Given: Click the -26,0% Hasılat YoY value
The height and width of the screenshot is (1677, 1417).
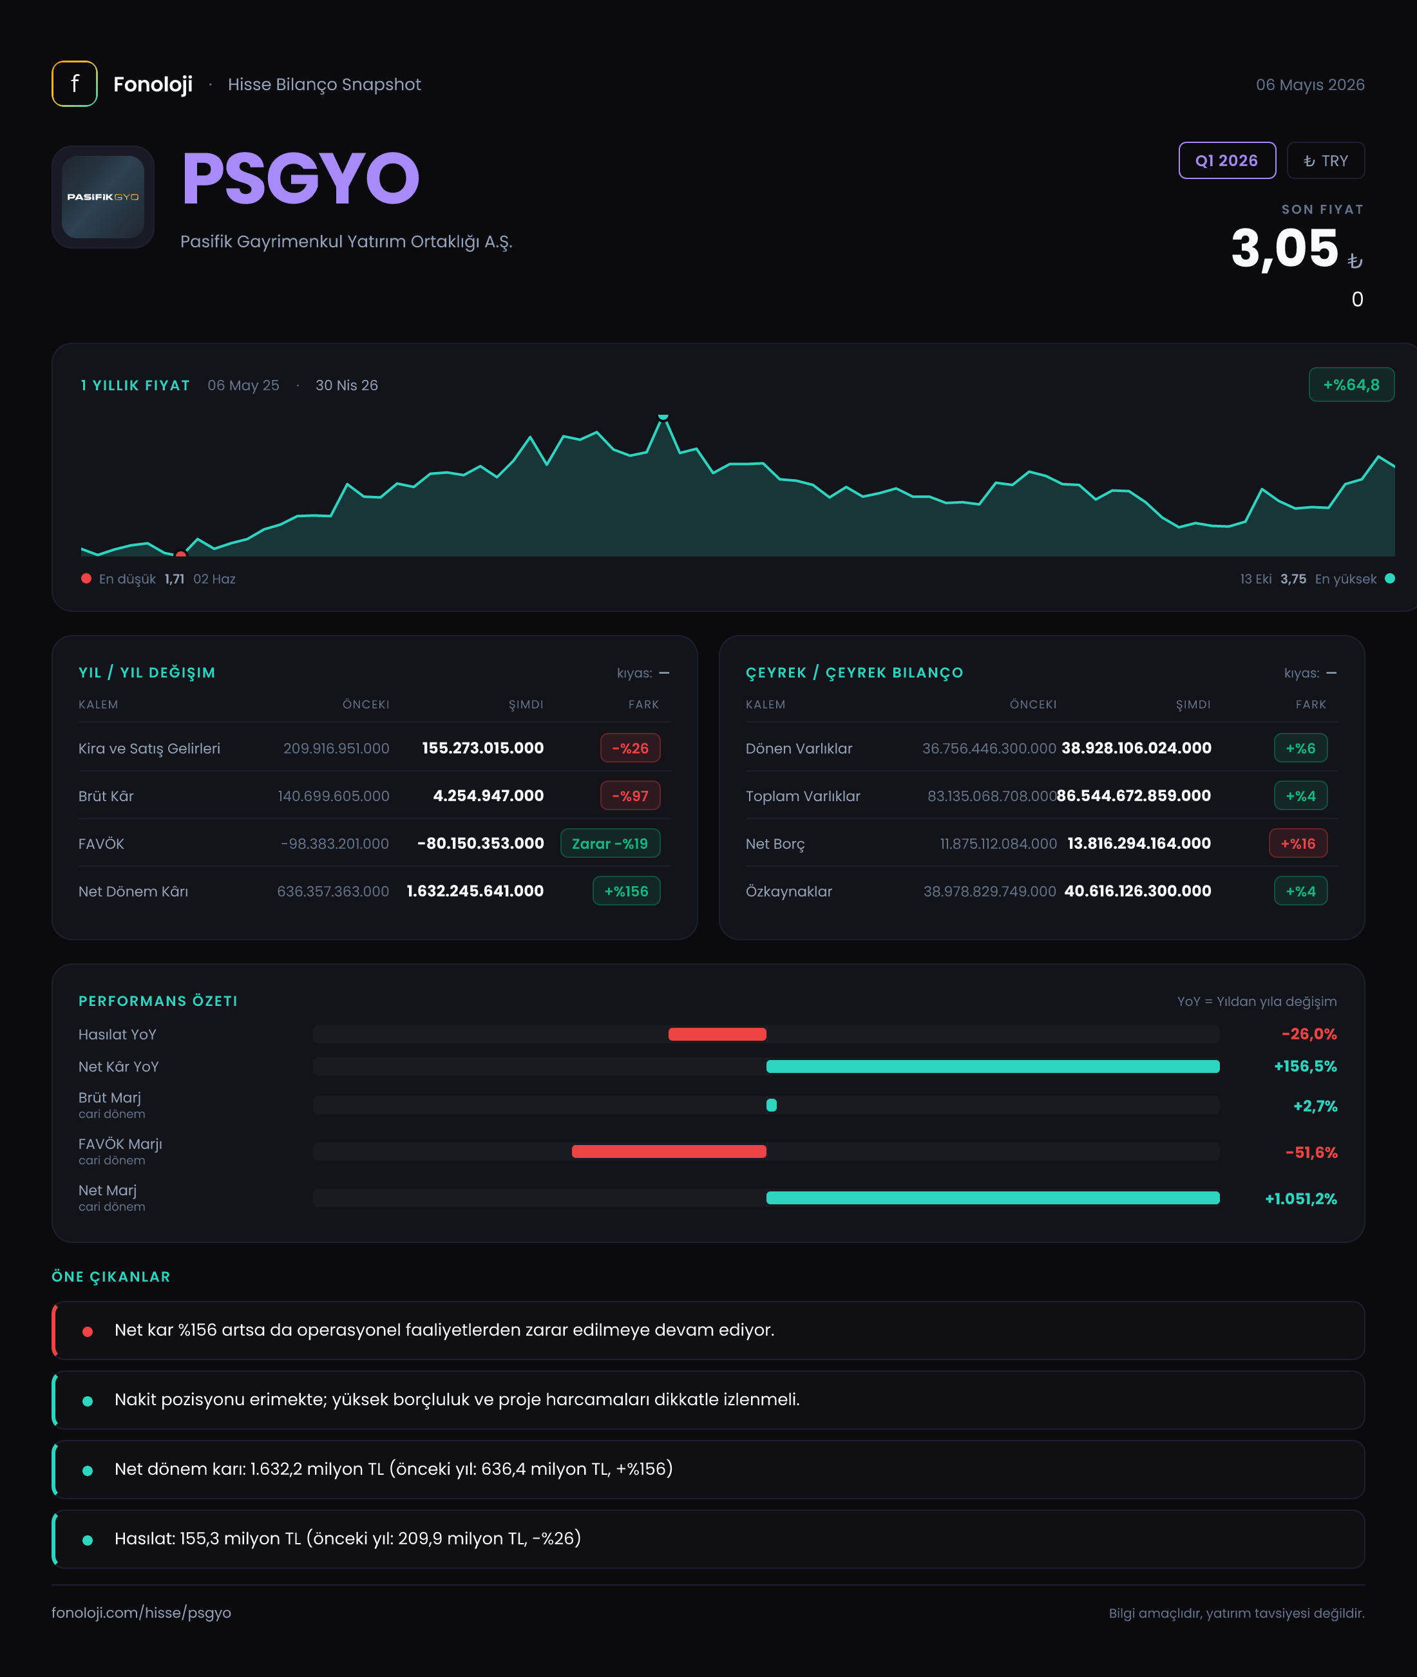Looking at the screenshot, I should tap(1309, 1034).
